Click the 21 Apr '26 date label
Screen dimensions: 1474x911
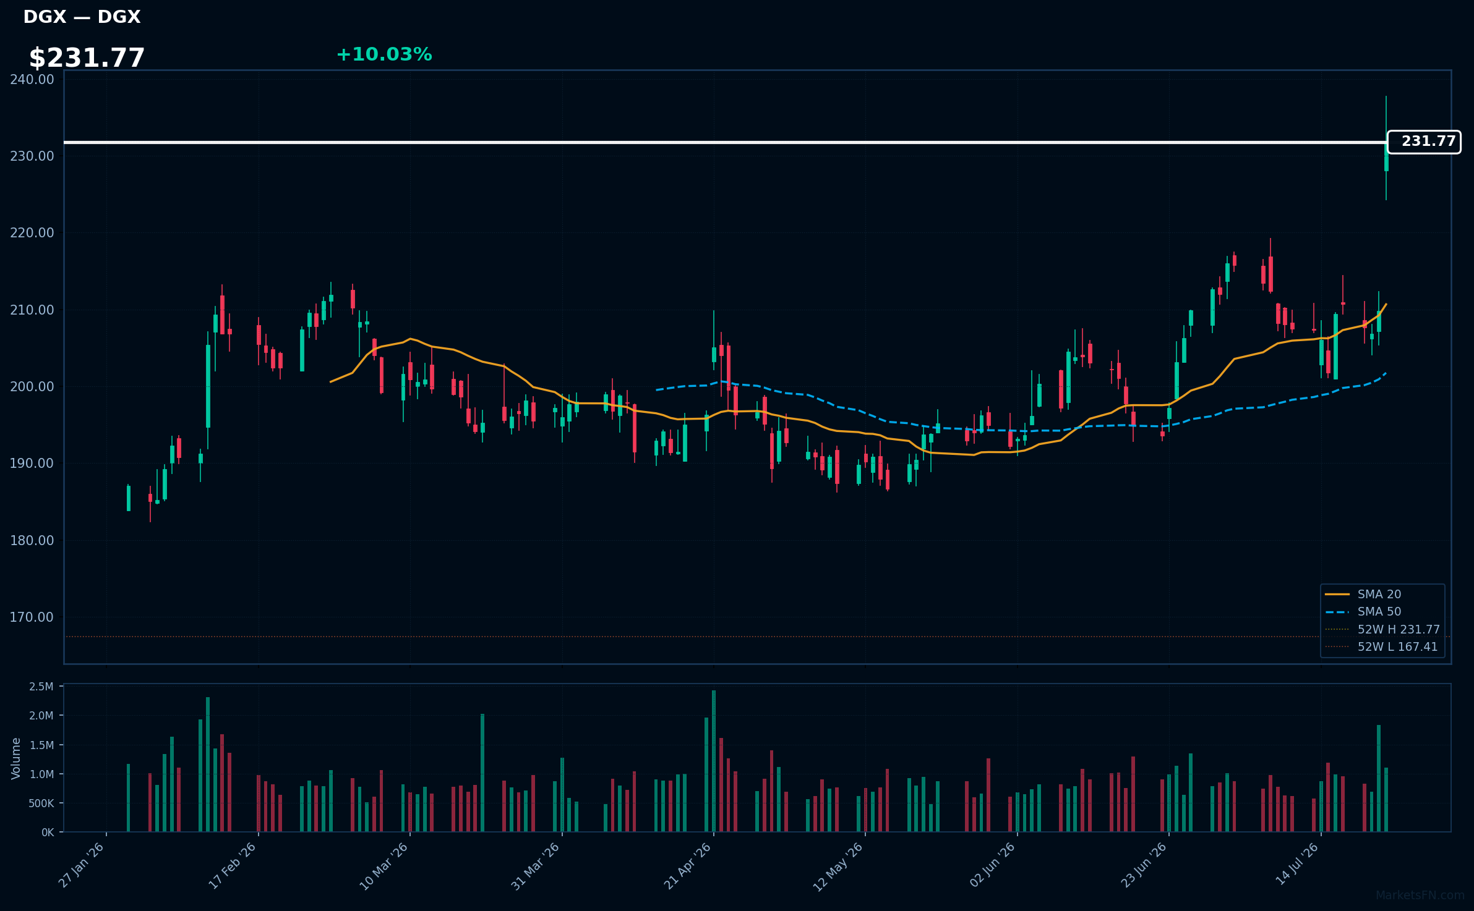pos(688,865)
